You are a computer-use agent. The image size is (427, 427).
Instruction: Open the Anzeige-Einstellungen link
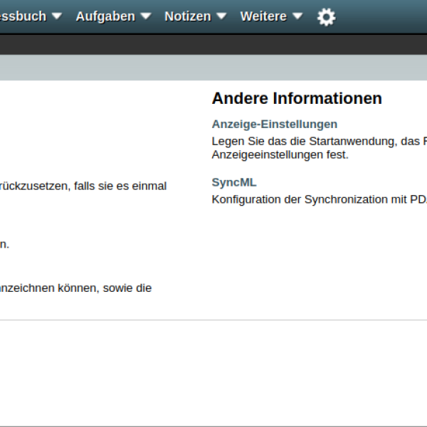(x=274, y=124)
